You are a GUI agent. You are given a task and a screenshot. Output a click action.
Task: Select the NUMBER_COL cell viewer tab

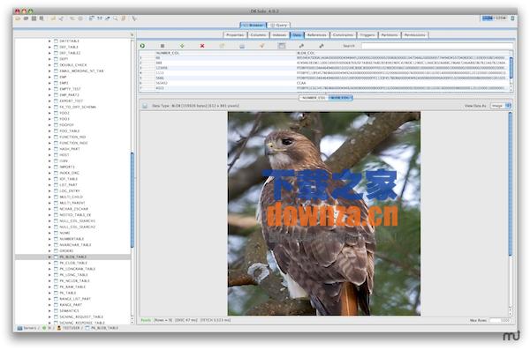(x=314, y=98)
